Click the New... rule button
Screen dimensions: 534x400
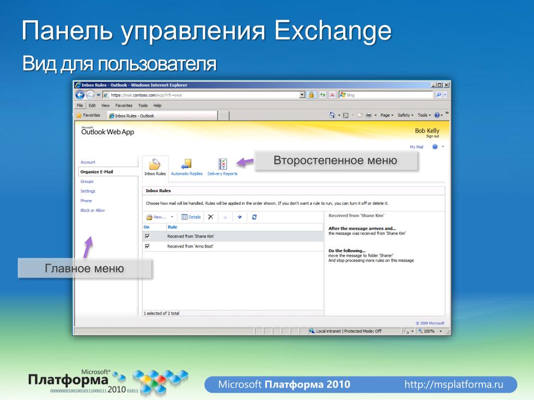pyautogui.click(x=156, y=217)
